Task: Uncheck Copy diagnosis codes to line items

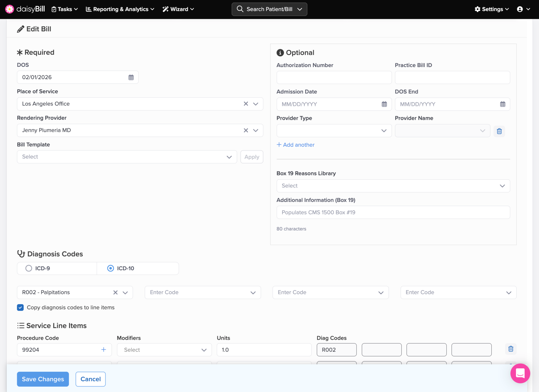Action: point(20,307)
